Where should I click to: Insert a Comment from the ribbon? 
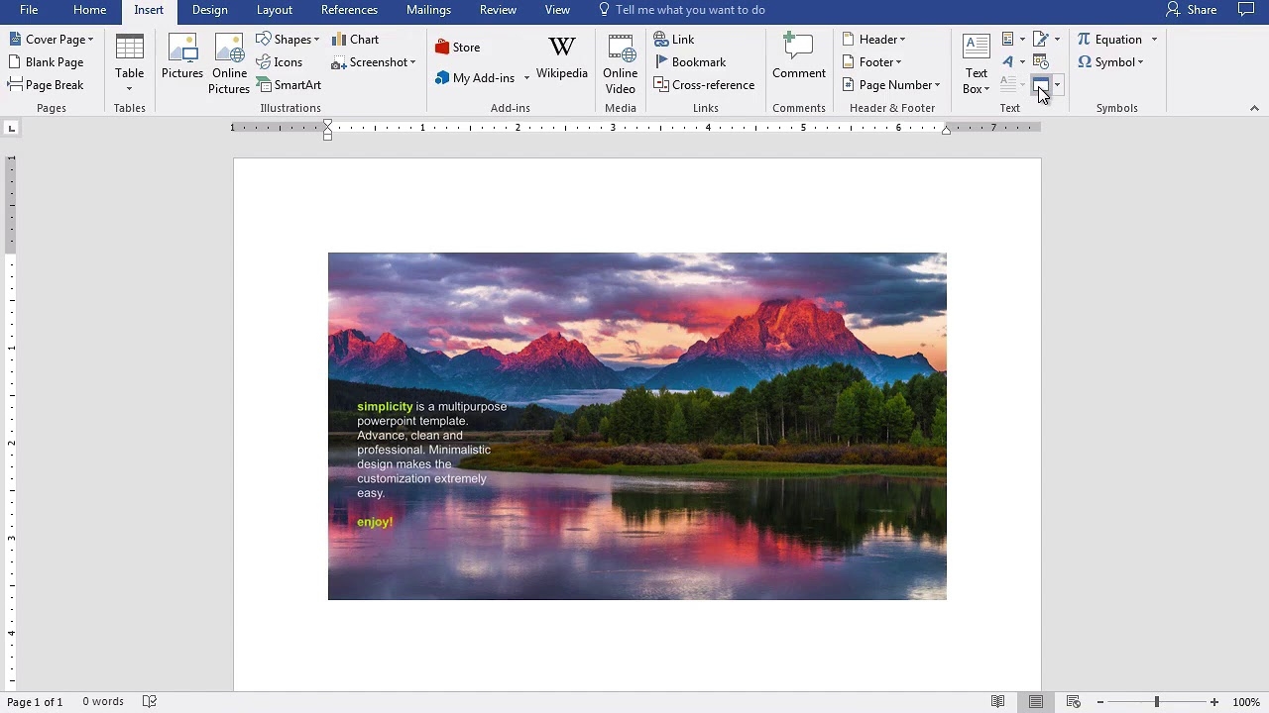(798, 56)
